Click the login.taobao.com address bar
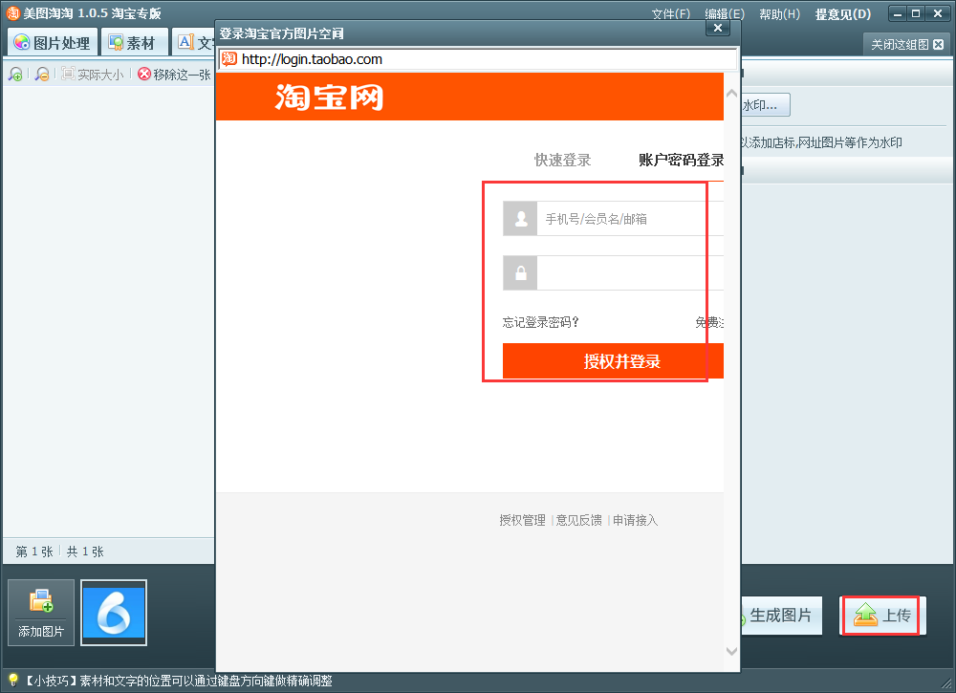Viewport: 956px width, 693px height. 477,59
